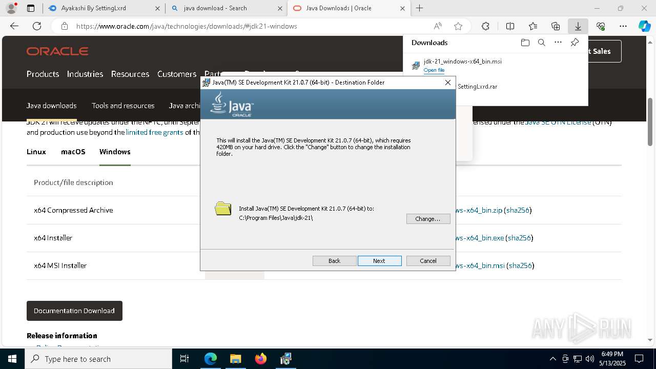Close the Ayakashi By SettingLxrd tab
656x369 pixels.
tap(157, 8)
